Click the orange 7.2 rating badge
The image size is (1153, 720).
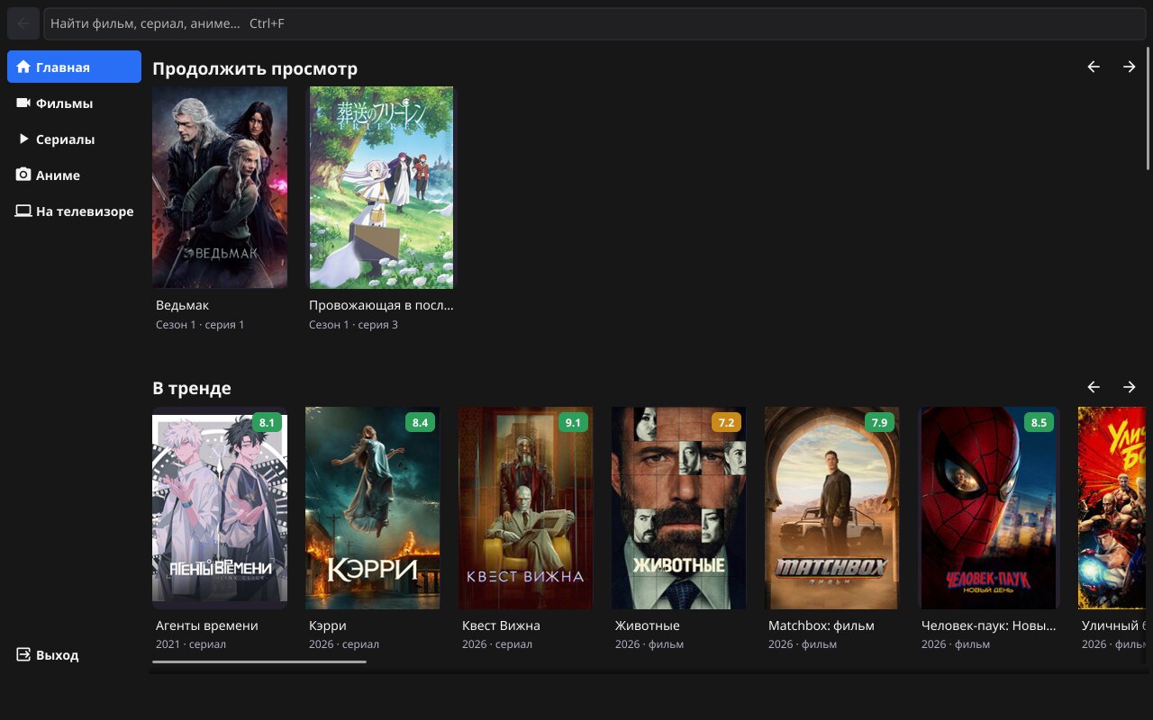pos(726,422)
